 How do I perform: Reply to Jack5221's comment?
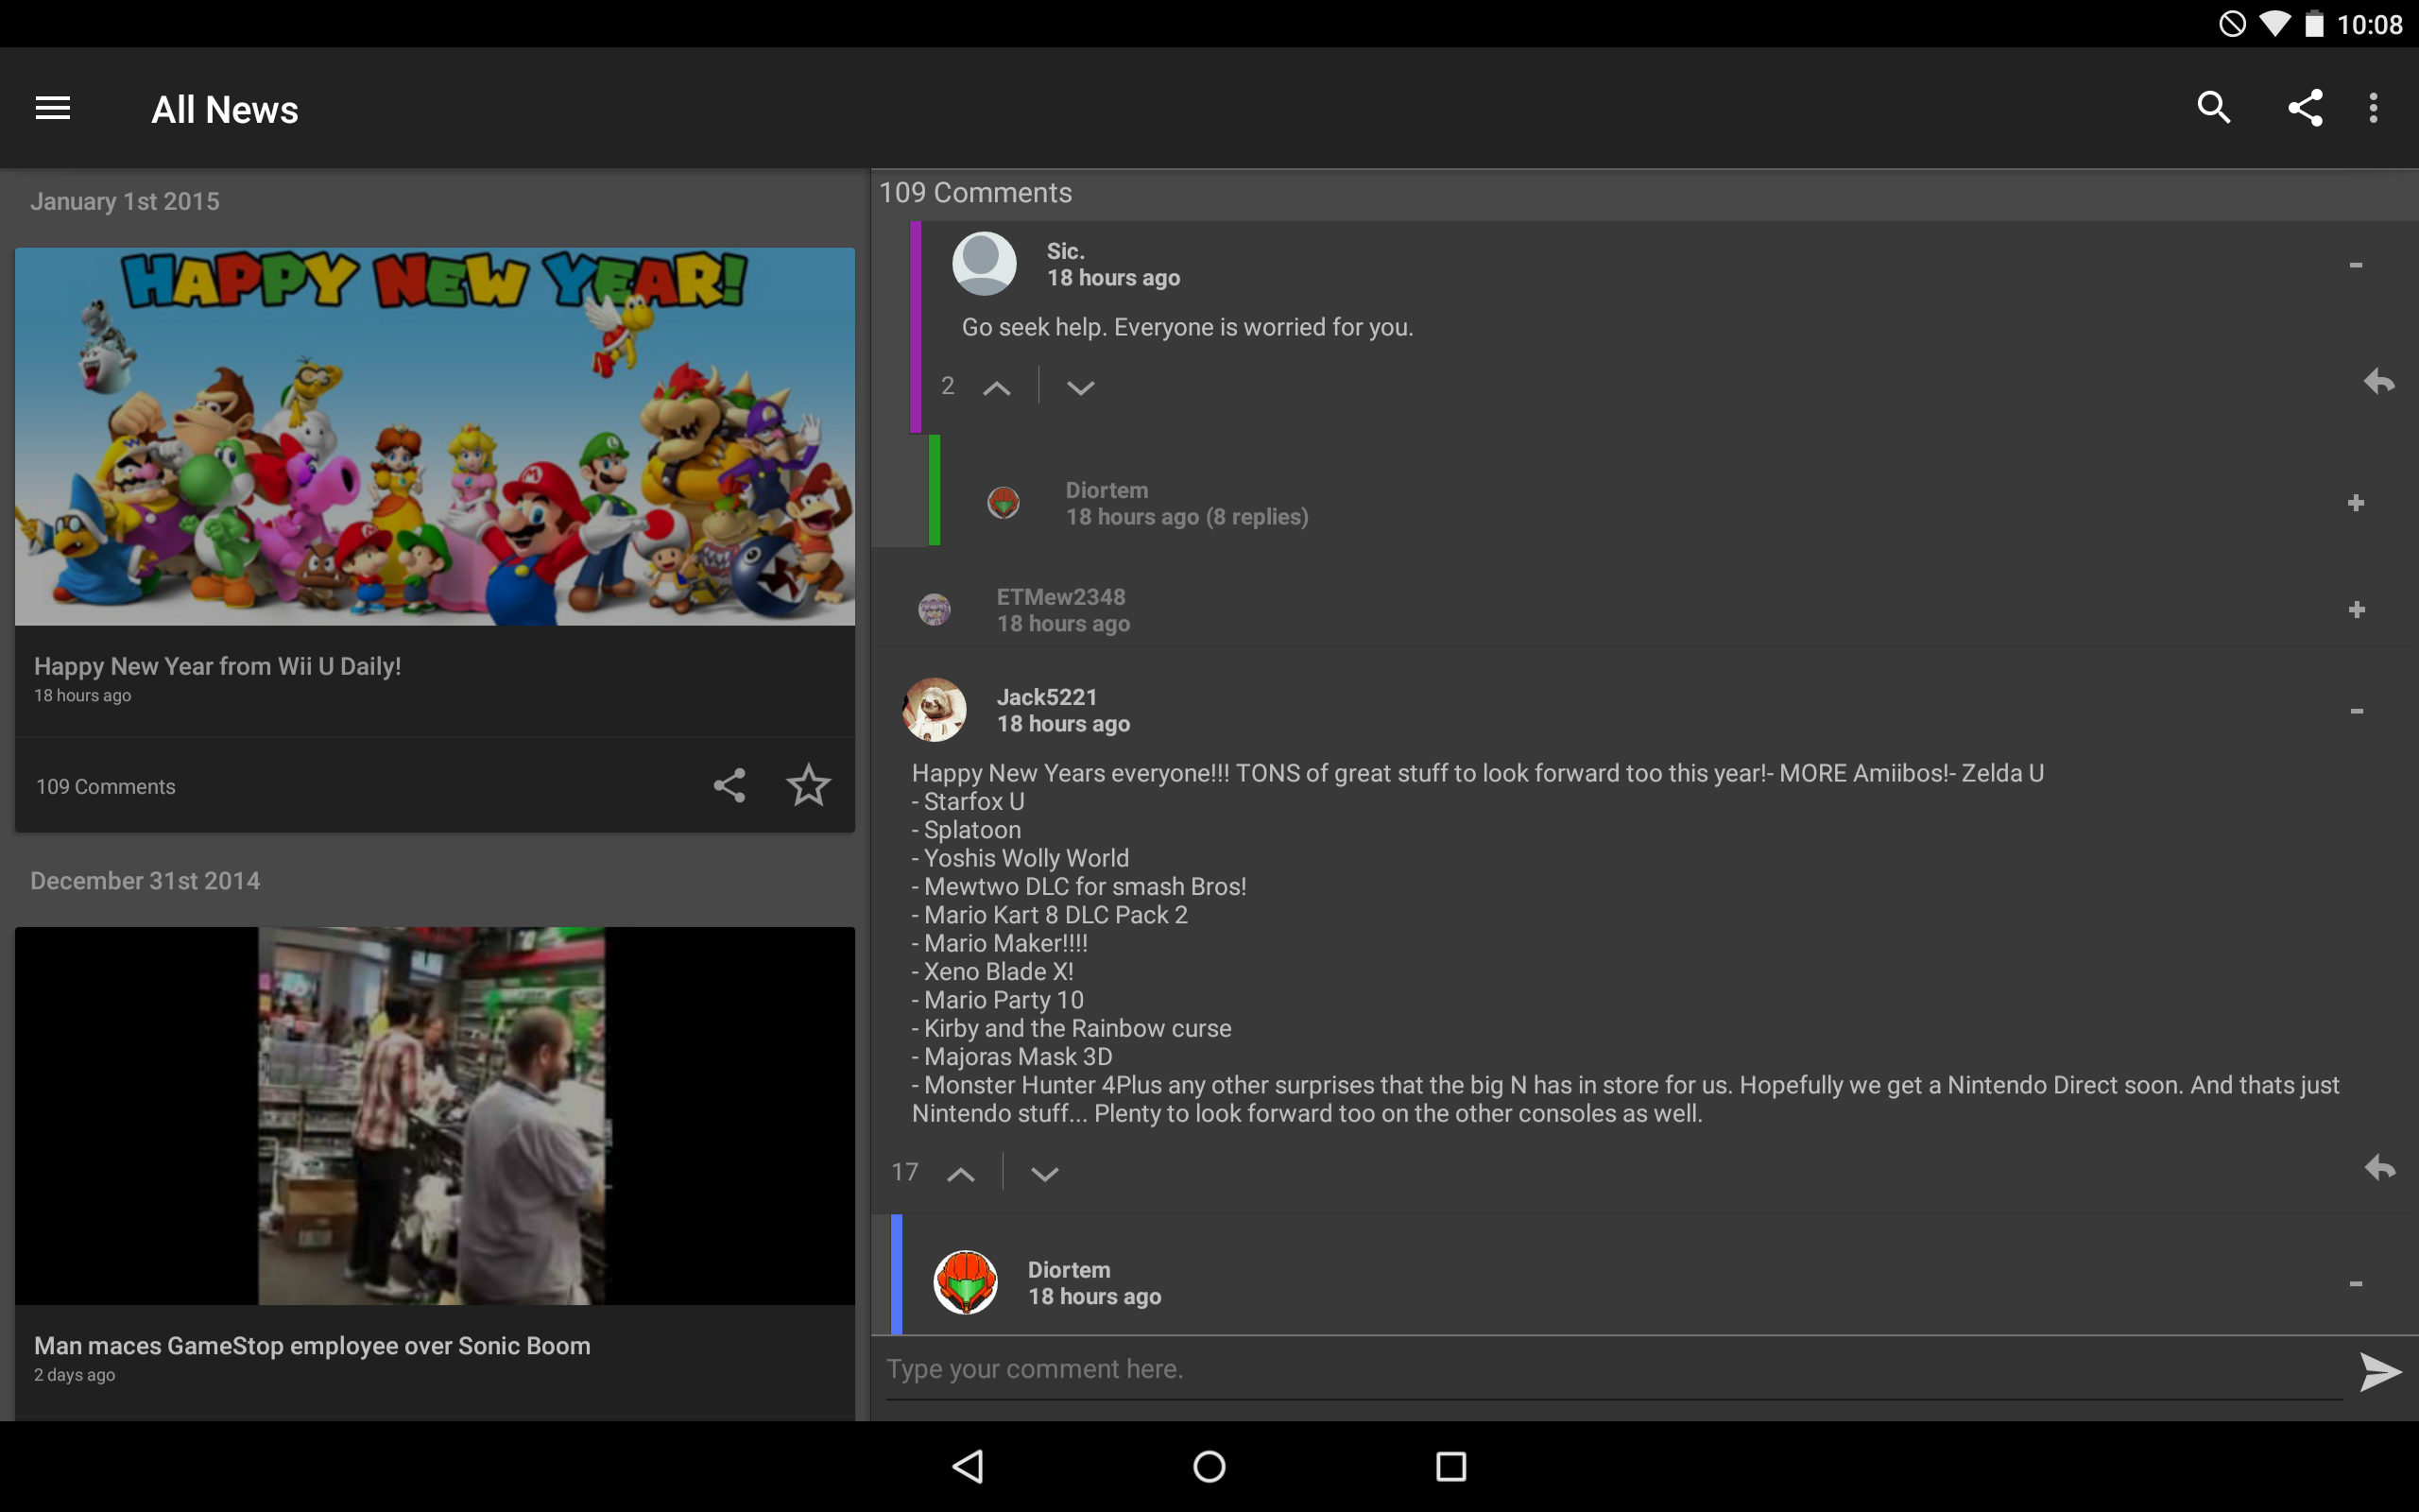(x=2378, y=1168)
